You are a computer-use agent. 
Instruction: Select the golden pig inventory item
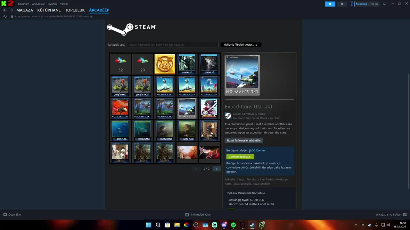pyautogui.click(x=165, y=64)
